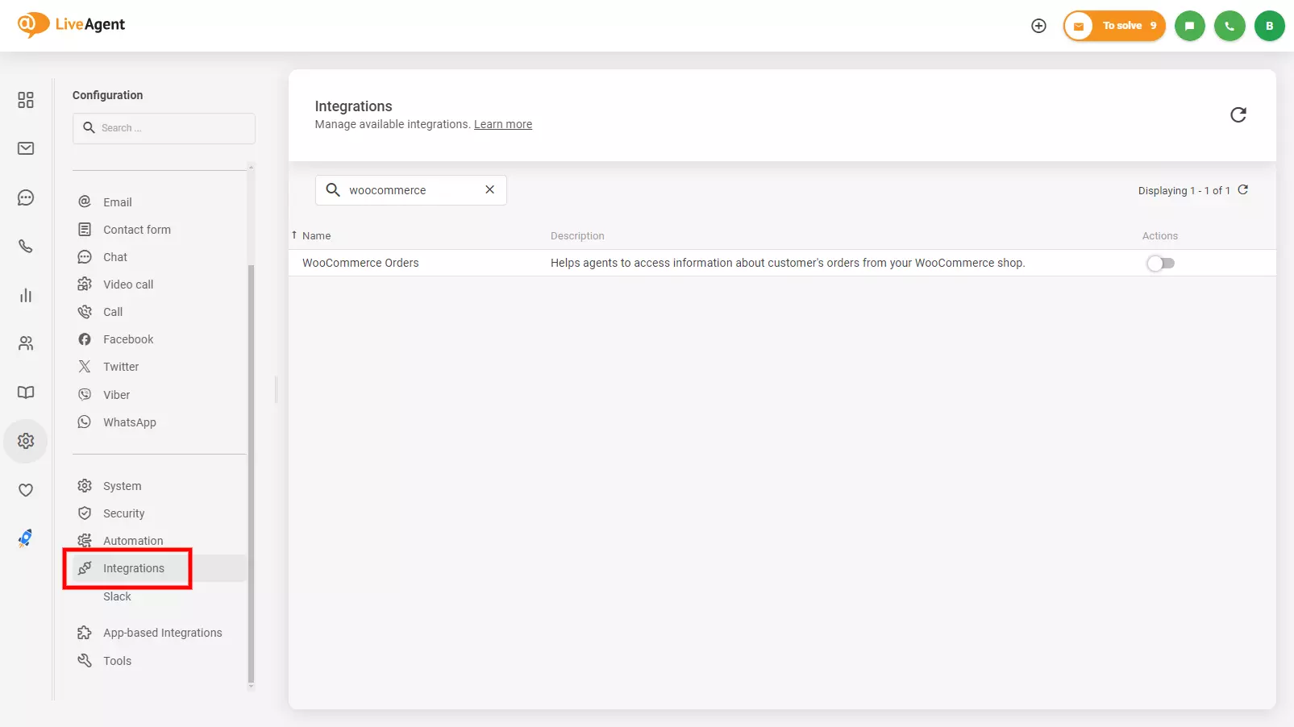Viewport: 1294px width, 727px height.
Task: Open Customers via the people icon
Action: pos(25,343)
